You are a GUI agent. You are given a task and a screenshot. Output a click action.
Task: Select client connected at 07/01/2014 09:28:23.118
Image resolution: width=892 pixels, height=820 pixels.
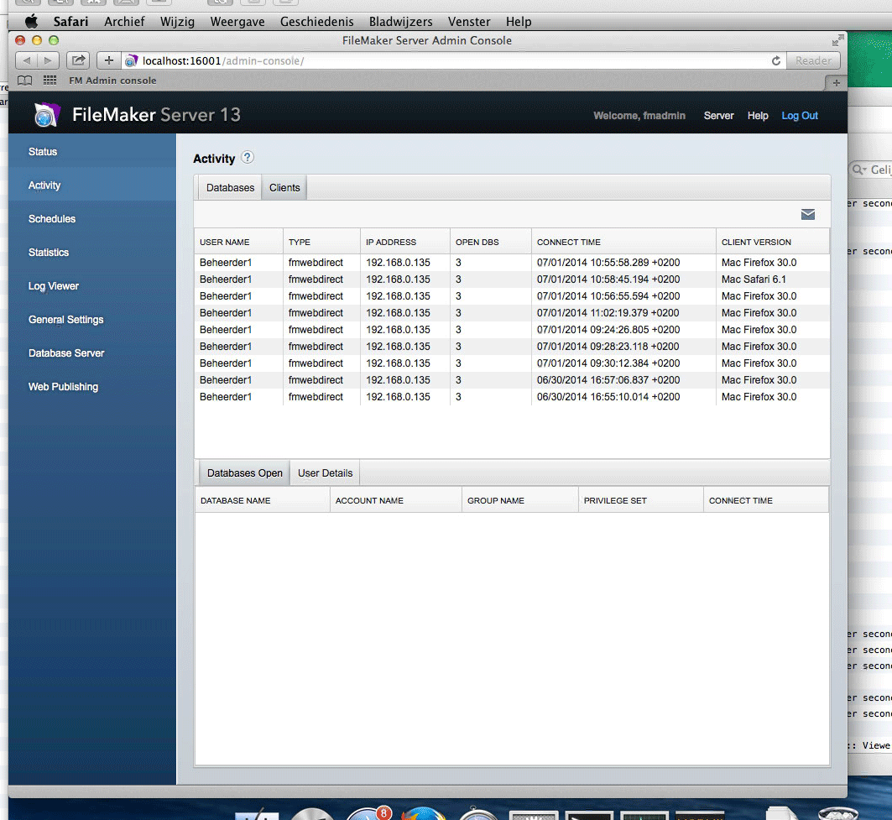pos(512,347)
